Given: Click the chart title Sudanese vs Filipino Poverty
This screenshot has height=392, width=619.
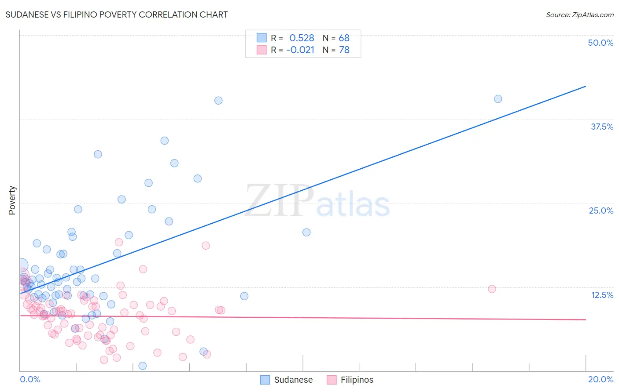Looking at the screenshot, I should point(117,15).
